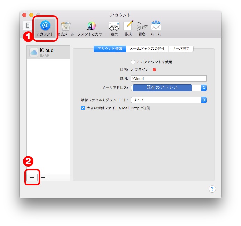Click the plus button to add account
Screen dimensions: 241x226
point(32,178)
